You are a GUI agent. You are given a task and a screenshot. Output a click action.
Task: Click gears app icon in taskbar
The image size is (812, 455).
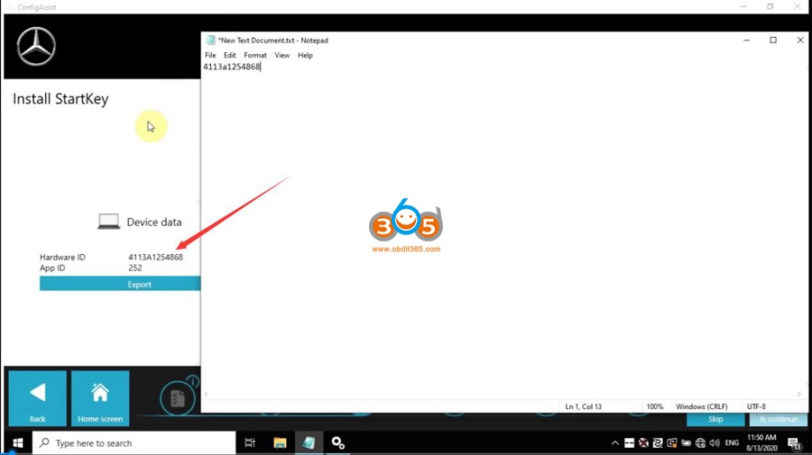tap(338, 443)
